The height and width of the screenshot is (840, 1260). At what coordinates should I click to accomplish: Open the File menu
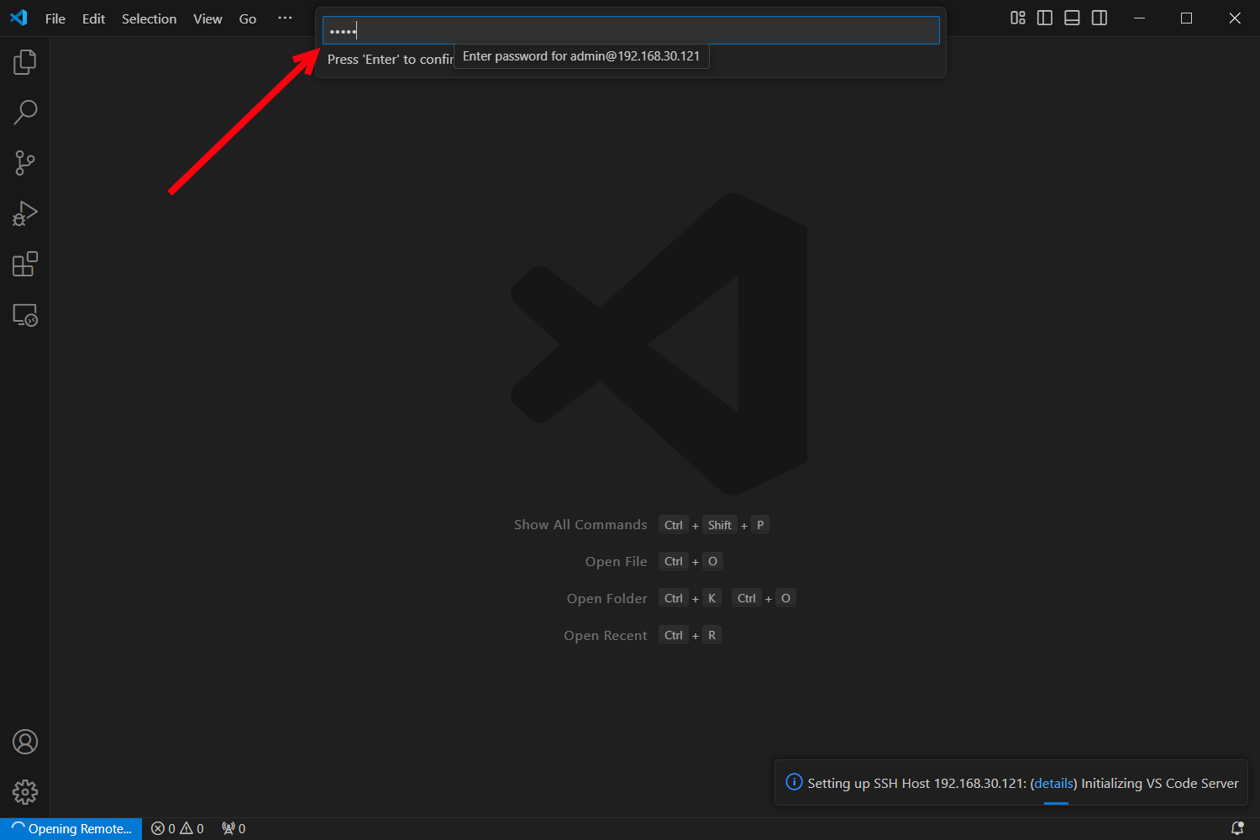pyautogui.click(x=55, y=18)
